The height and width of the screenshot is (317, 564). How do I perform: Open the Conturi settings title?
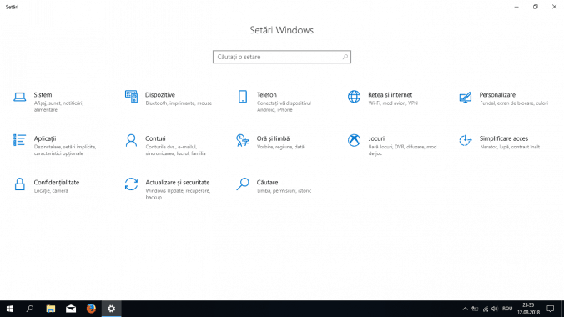(155, 138)
